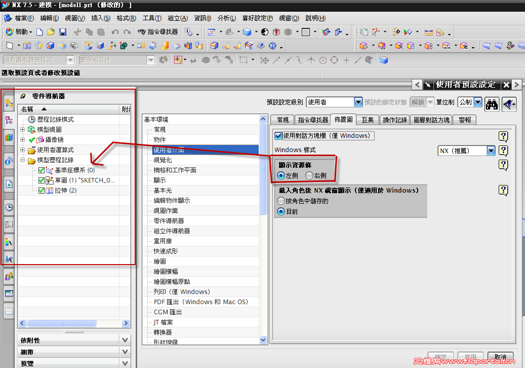This screenshot has height=368, width=525.
Task: Switch to the 警報 tab
Action: (465, 120)
